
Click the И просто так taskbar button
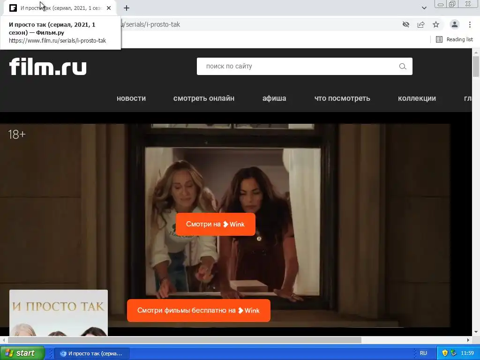pyautogui.click(x=92, y=353)
